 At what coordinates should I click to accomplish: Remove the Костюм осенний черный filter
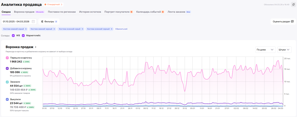coord(112,29)
